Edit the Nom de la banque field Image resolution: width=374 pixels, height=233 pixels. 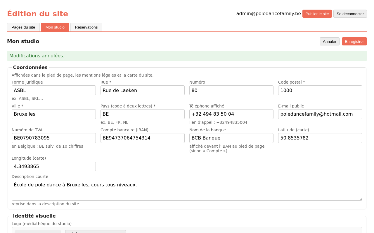pos(231,138)
